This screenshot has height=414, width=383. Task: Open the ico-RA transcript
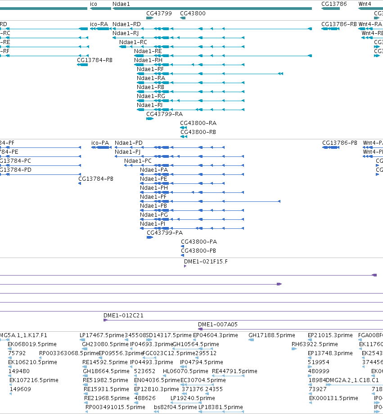99,24
